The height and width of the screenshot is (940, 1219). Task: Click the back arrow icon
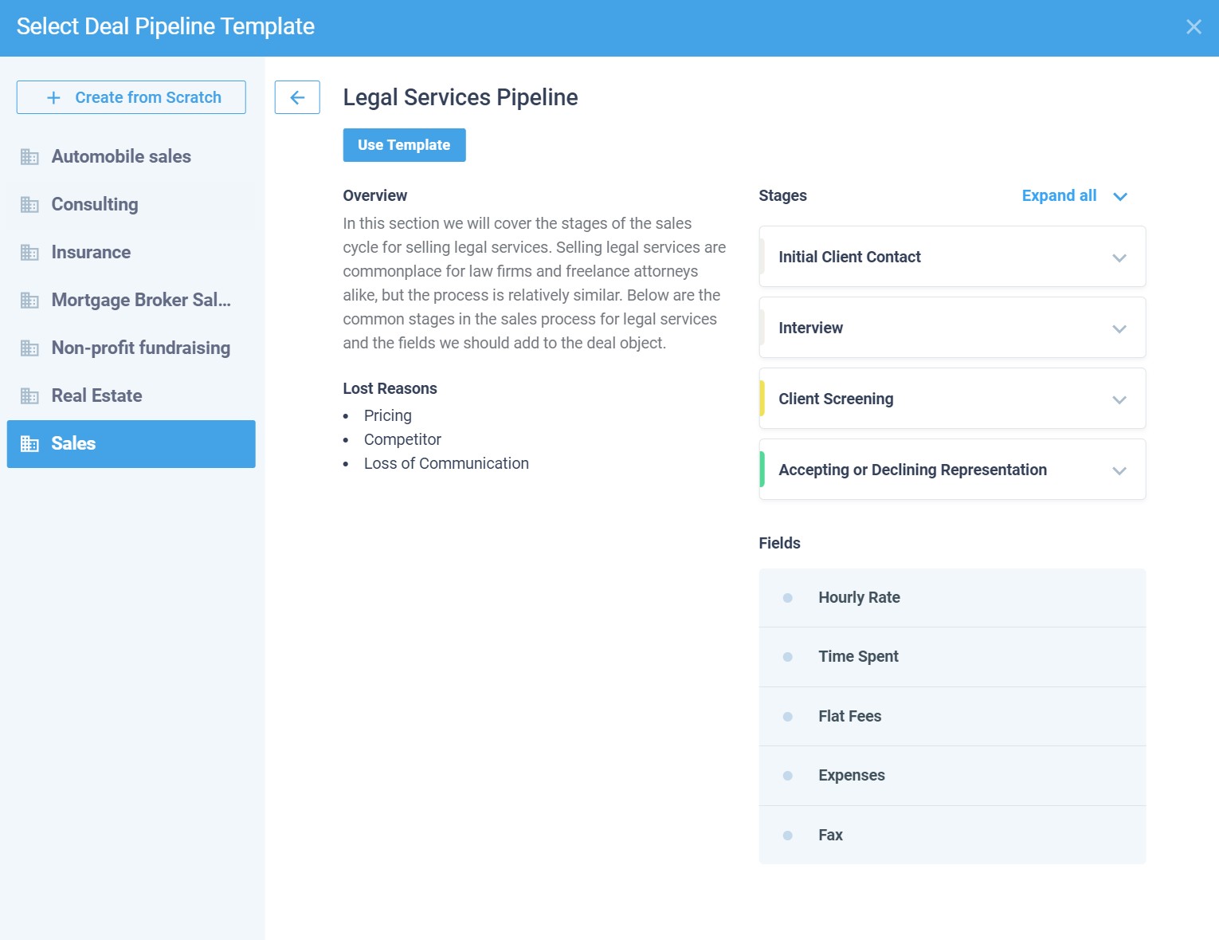tap(297, 97)
